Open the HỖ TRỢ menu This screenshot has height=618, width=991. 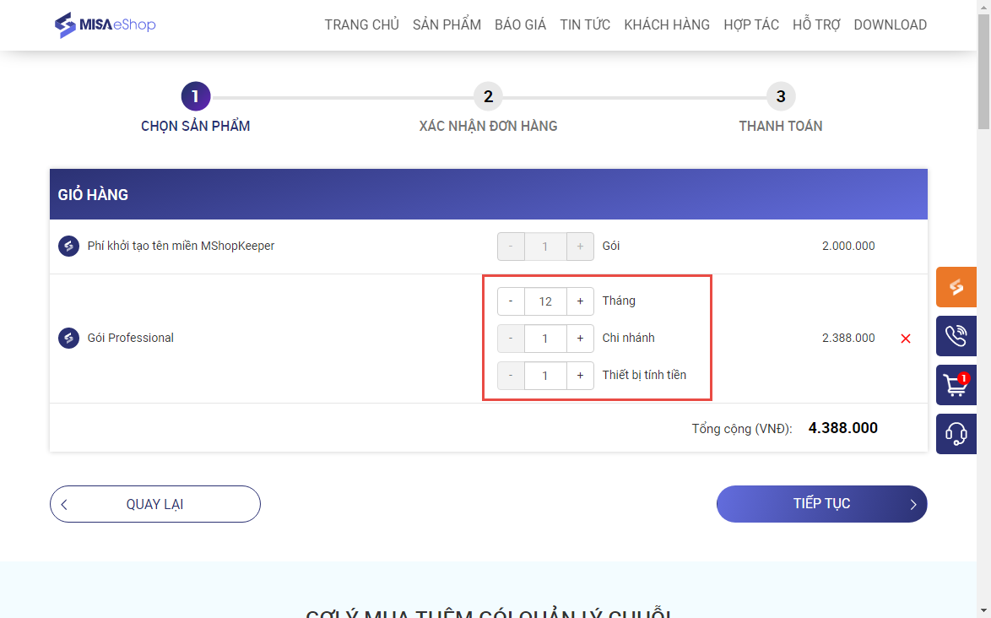[816, 25]
